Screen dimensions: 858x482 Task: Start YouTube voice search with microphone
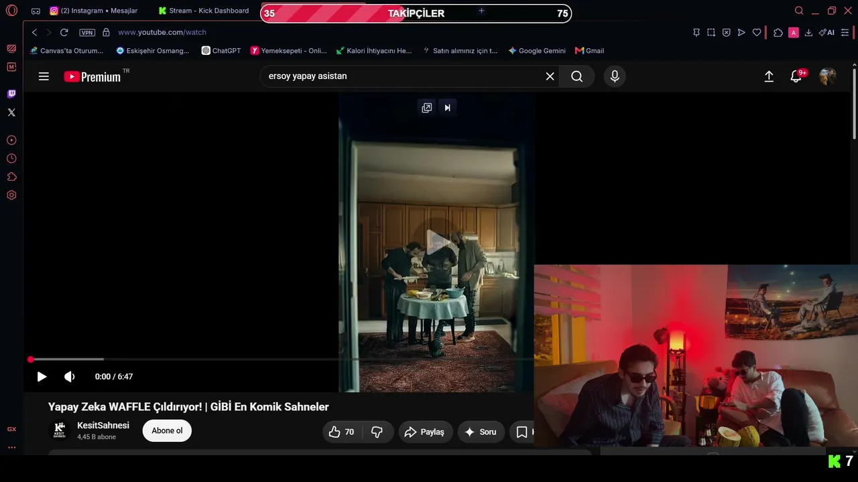point(615,76)
